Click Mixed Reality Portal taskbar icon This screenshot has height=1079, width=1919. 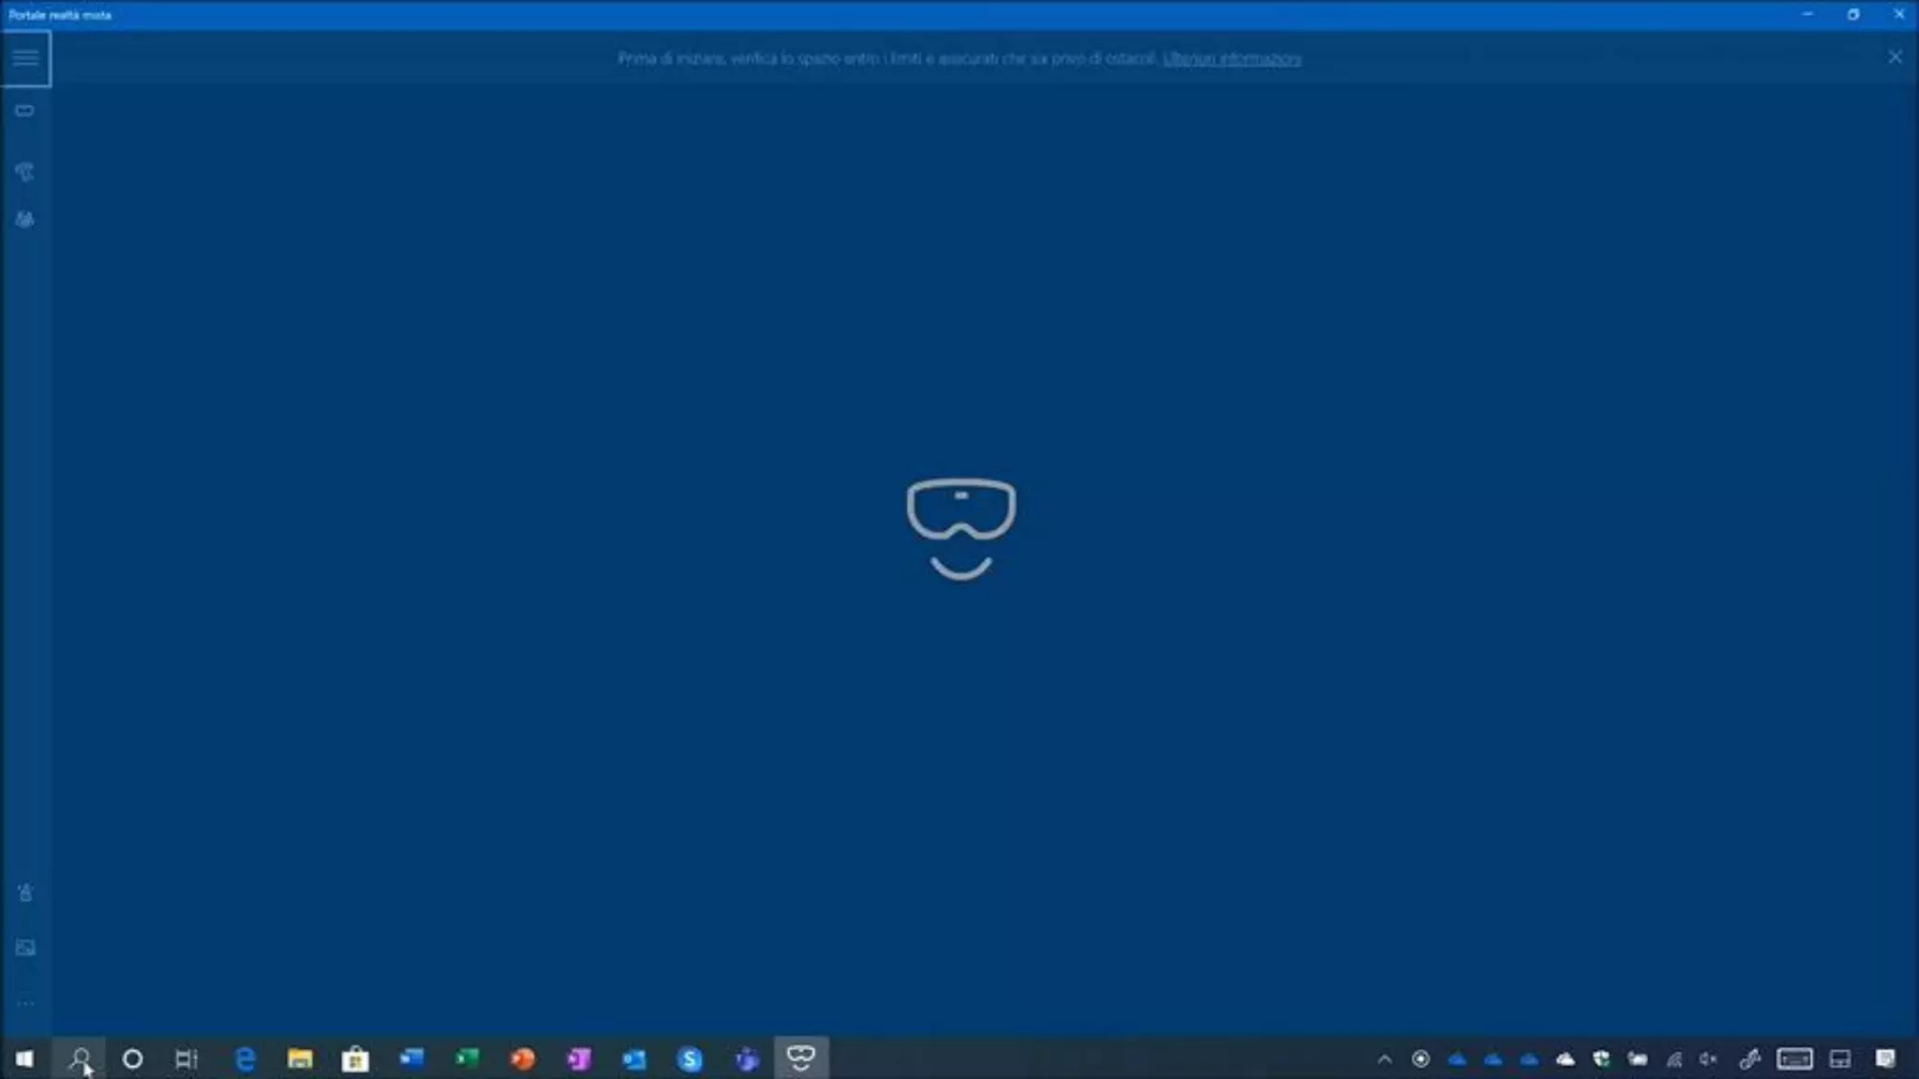(x=801, y=1058)
